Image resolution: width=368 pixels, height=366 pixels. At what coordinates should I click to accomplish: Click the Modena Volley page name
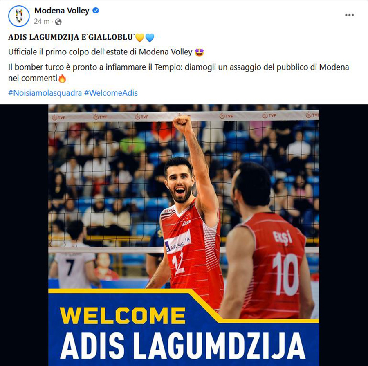pos(62,11)
